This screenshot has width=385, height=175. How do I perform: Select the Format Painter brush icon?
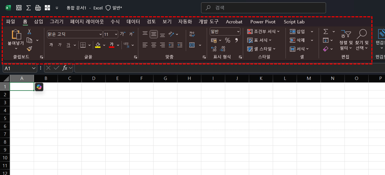pos(30,49)
